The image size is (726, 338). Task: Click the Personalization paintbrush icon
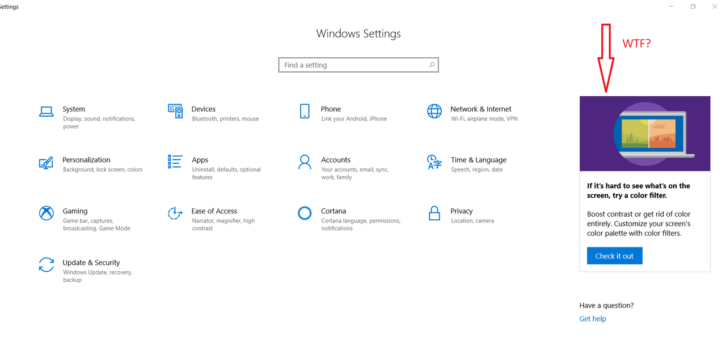46,162
